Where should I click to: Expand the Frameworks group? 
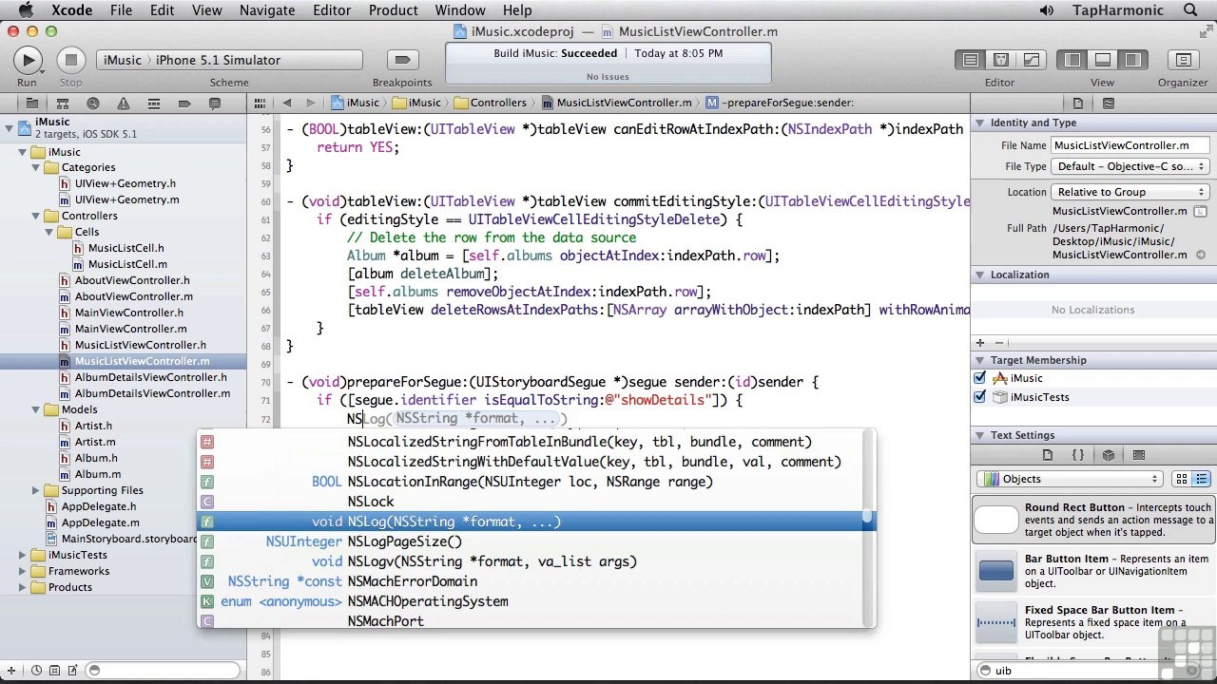(23, 571)
